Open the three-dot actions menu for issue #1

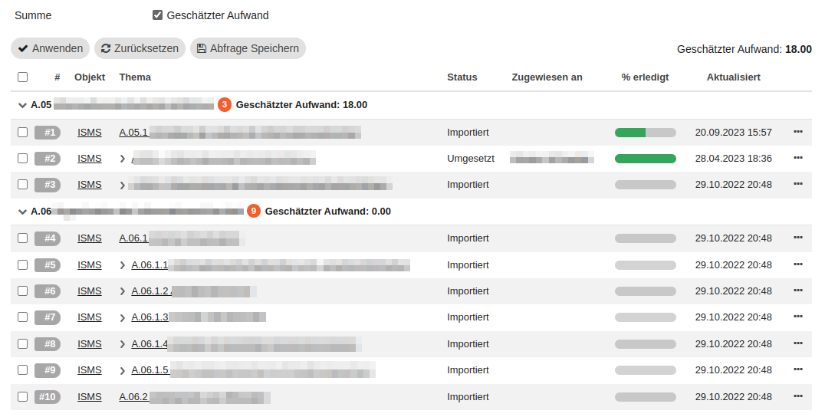[797, 132]
